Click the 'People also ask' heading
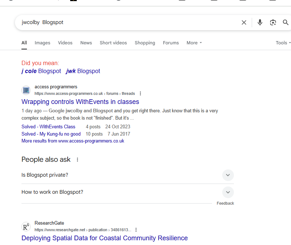Screen dimensions: 291x245 46,160
